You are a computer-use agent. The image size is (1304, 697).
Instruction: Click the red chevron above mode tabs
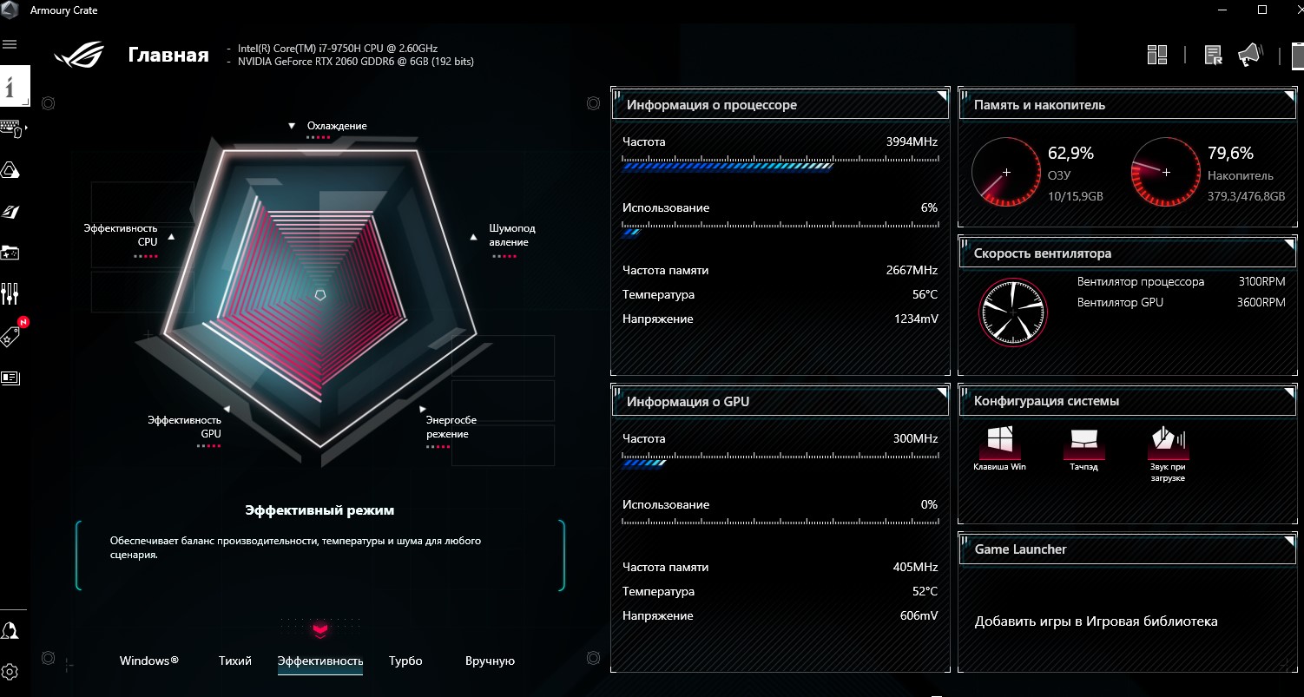[x=320, y=628]
